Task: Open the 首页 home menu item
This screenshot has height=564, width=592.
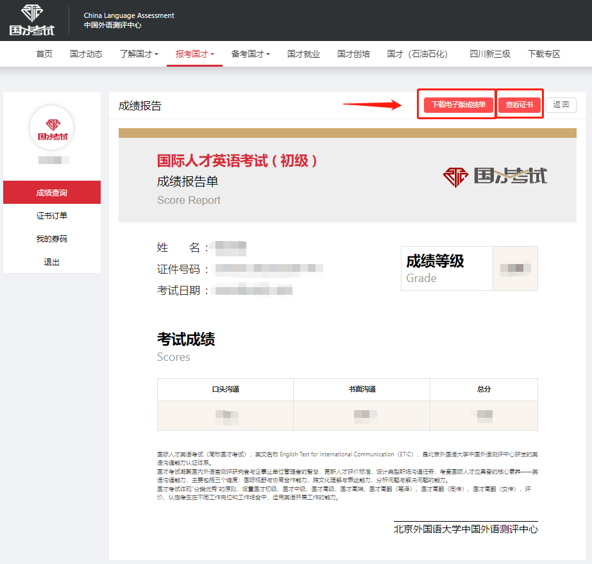Action: [x=44, y=54]
